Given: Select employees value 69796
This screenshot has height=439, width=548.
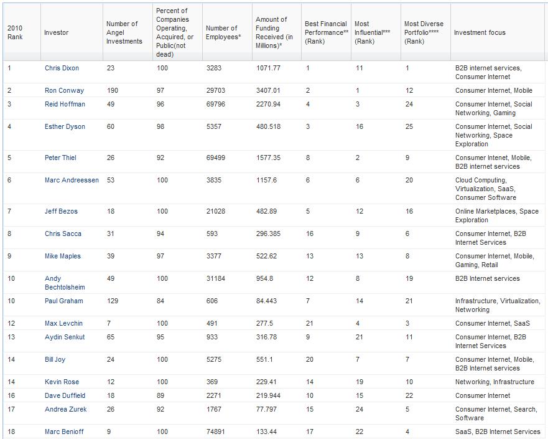Looking at the screenshot, I should (216, 104).
